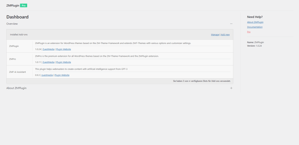Open the Documentation link
Image resolution: width=299 pixels, height=145 pixels.
point(255,27)
